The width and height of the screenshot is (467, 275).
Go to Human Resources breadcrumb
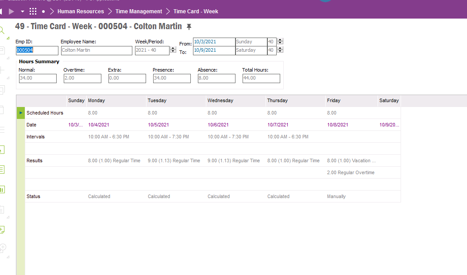click(81, 11)
